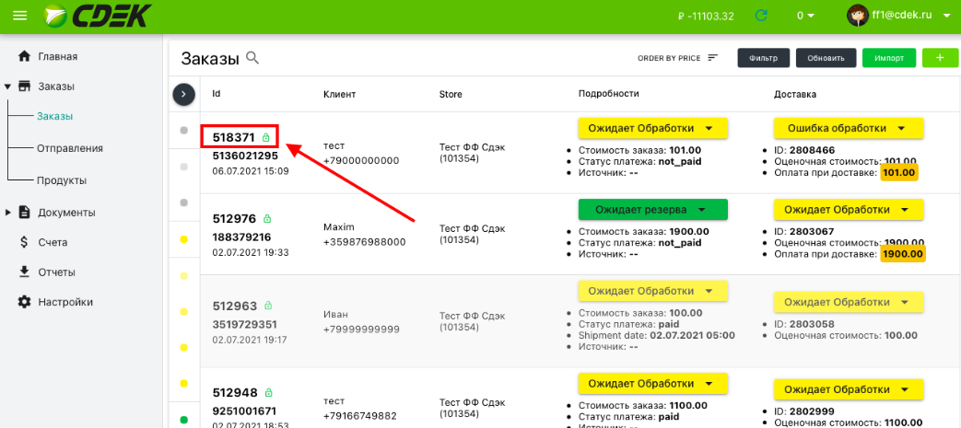Click the download icon beside Отчеты
Image resolution: width=961 pixels, height=428 pixels.
click(25, 272)
